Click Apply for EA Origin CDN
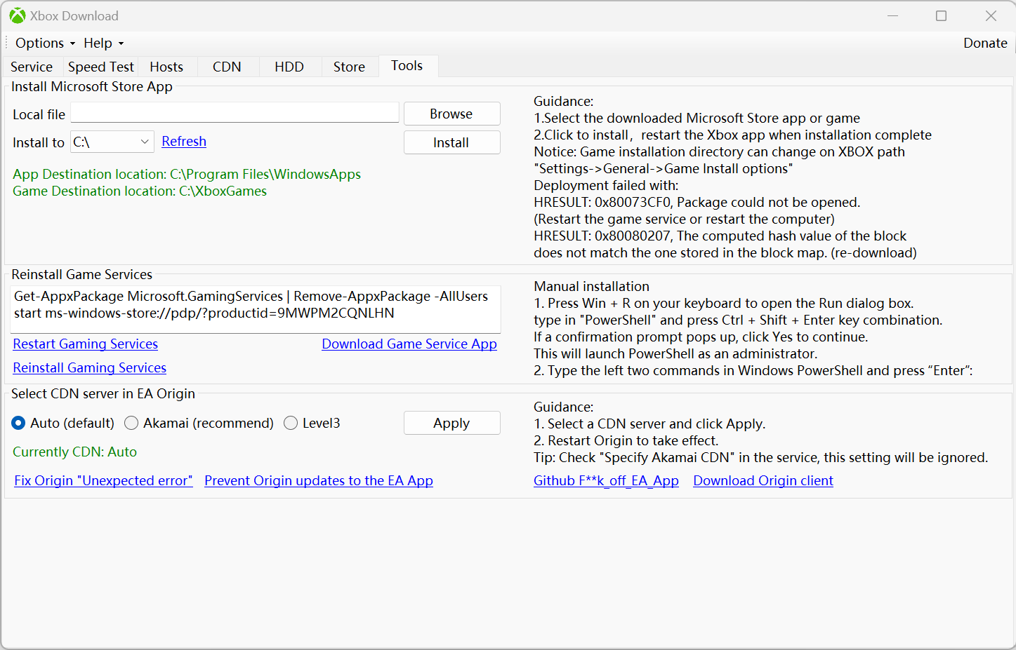This screenshot has height=650, width=1016. [x=451, y=423]
